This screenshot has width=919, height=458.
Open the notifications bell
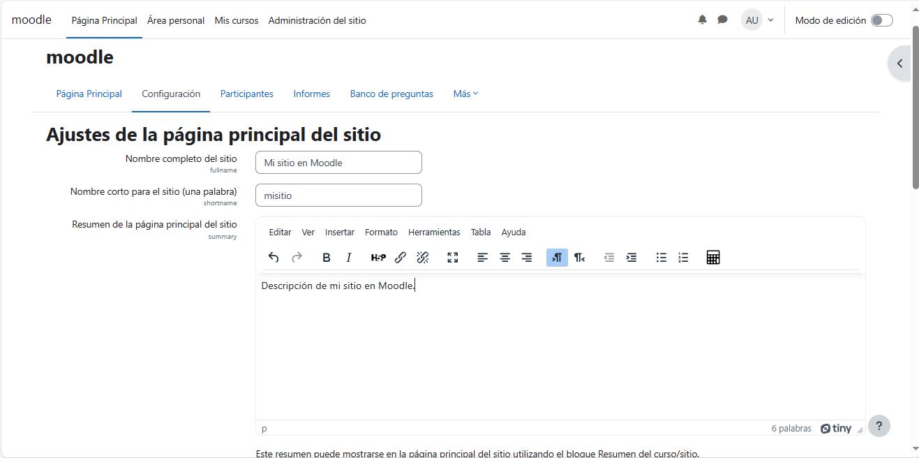(x=702, y=20)
